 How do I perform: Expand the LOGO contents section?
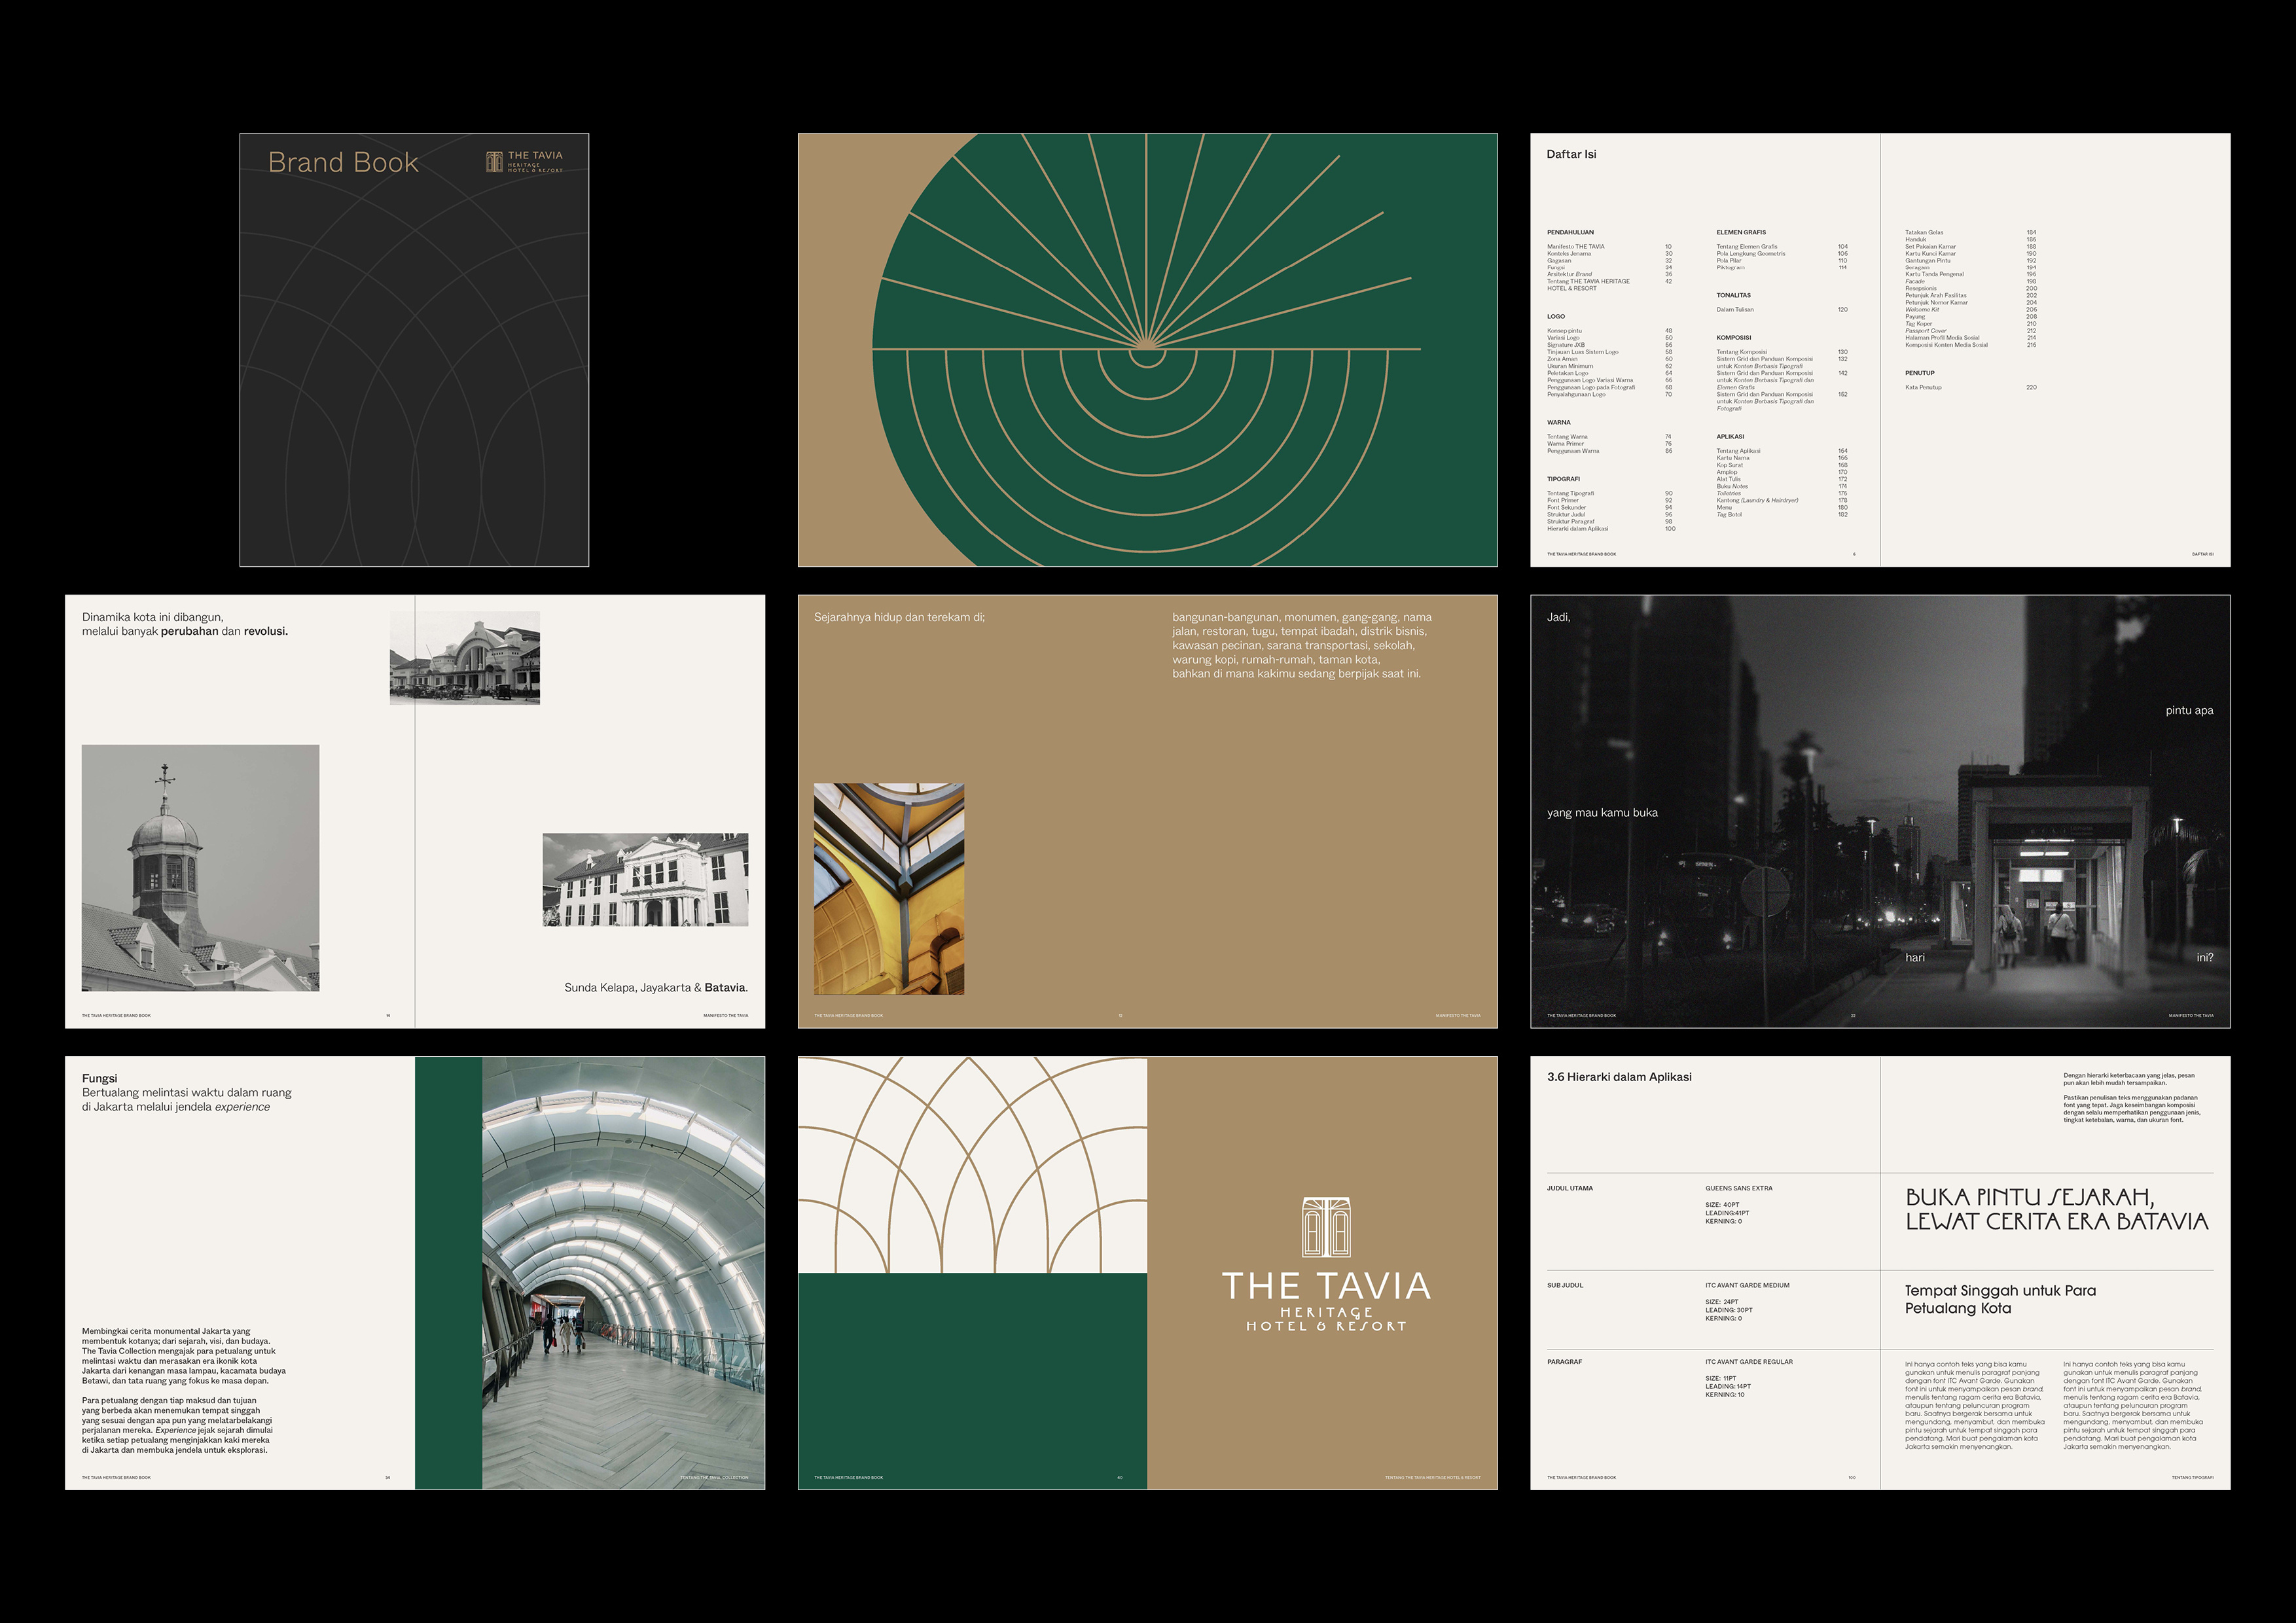1557,317
